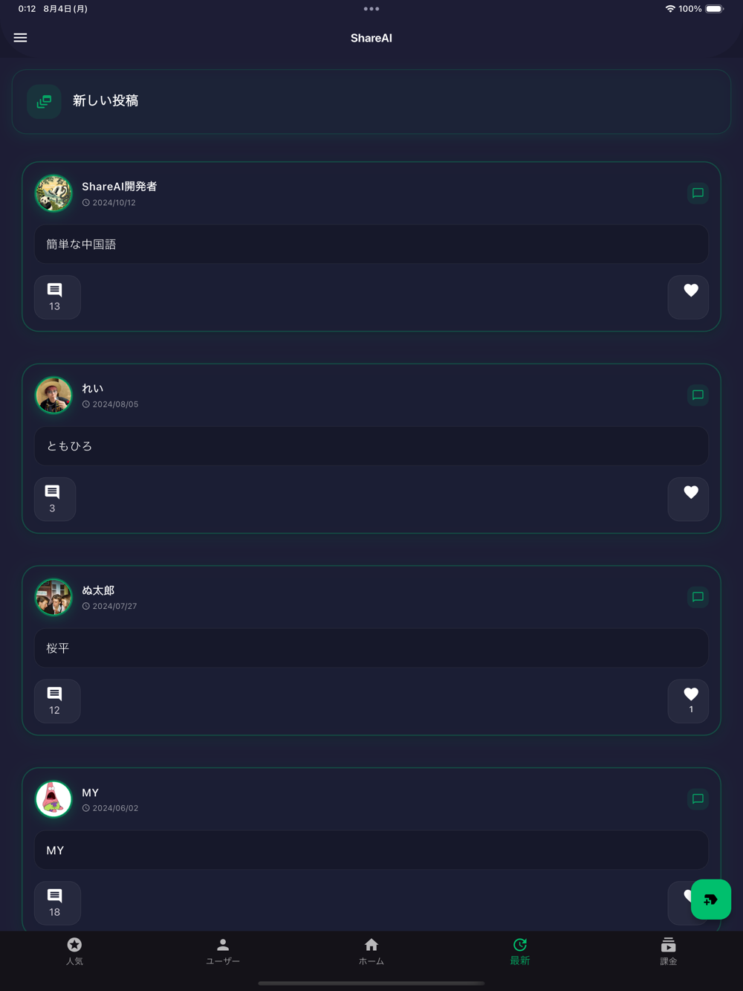Switch to the ユーザー tab

click(x=223, y=952)
